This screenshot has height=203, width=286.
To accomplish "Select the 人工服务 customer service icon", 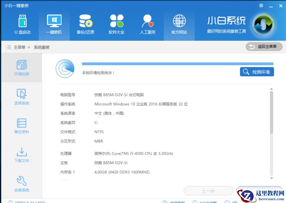I will 148,25.
